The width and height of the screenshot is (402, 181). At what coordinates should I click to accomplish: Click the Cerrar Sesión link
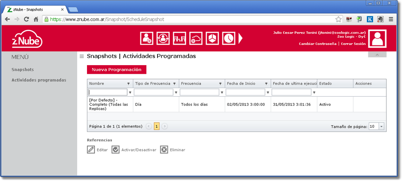tap(353, 43)
